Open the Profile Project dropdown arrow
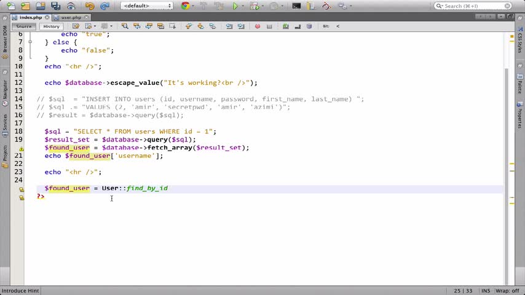 [282, 6]
